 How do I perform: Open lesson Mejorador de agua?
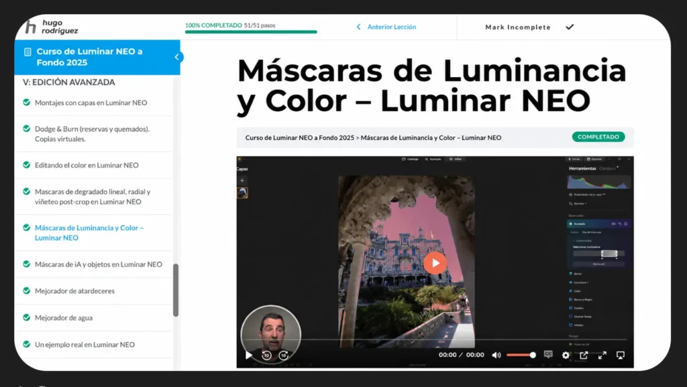(x=64, y=318)
